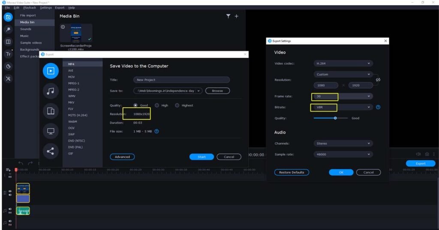The width and height of the screenshot is (439, 230).
Task: Mute the bottom audio track speaker
Action: (10, 221)
